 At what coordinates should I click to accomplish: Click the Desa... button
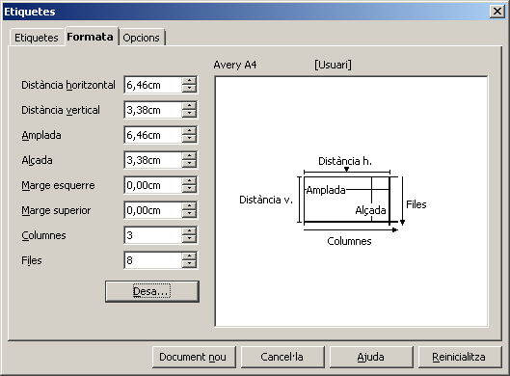tap(152, 292)
